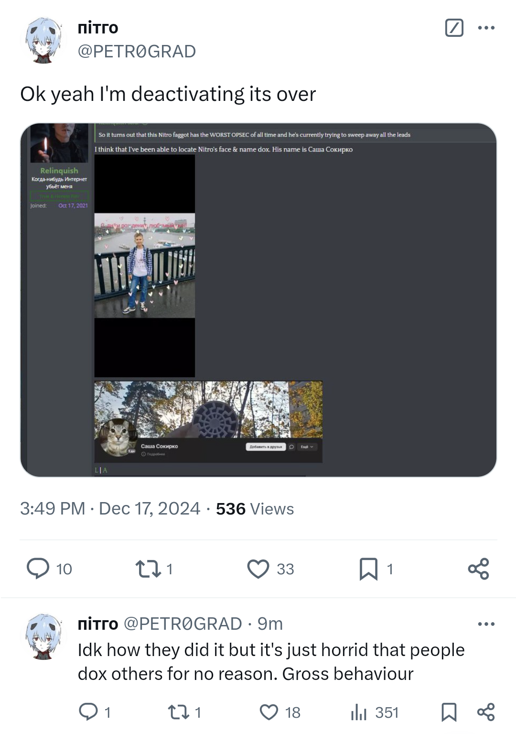Open 536 Views analytics
The image size is (516, 734).
coord(255,508)
